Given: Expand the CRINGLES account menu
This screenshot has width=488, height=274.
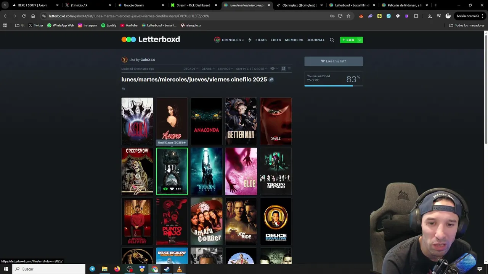Looking at the screenshot, I should pyautogui.click(x=230, y=40).
